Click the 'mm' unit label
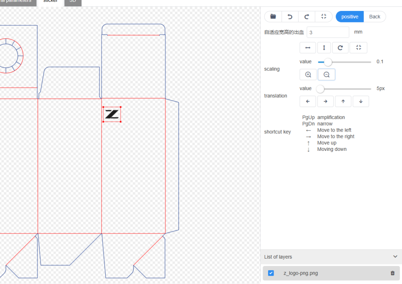Screen dimensions: 402x284 358,32
